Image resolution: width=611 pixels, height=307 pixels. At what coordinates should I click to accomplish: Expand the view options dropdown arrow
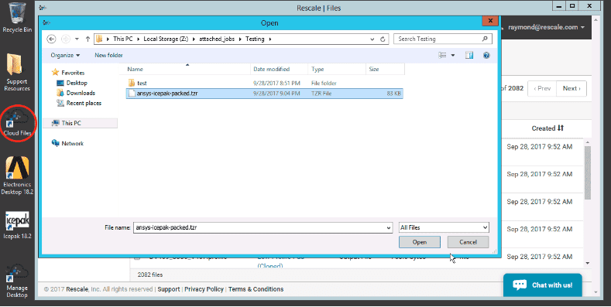point(453,55)
